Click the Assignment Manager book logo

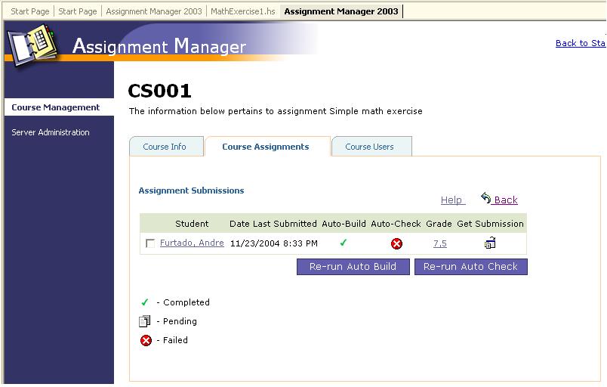point(32,45)
